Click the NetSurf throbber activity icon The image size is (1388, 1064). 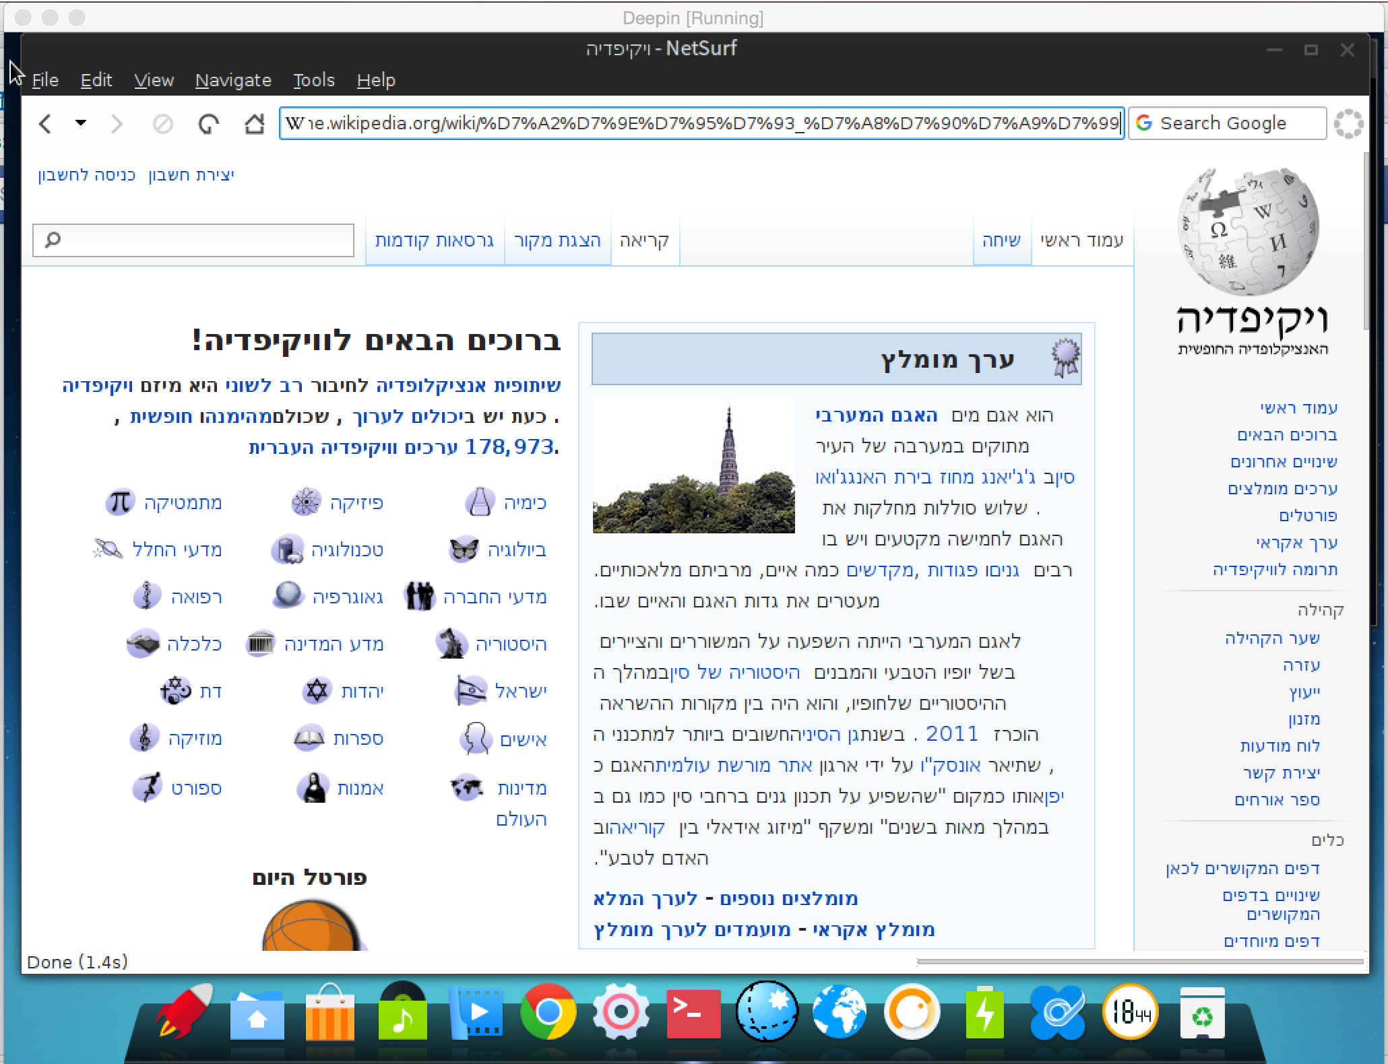click(x=1348, y=124)
